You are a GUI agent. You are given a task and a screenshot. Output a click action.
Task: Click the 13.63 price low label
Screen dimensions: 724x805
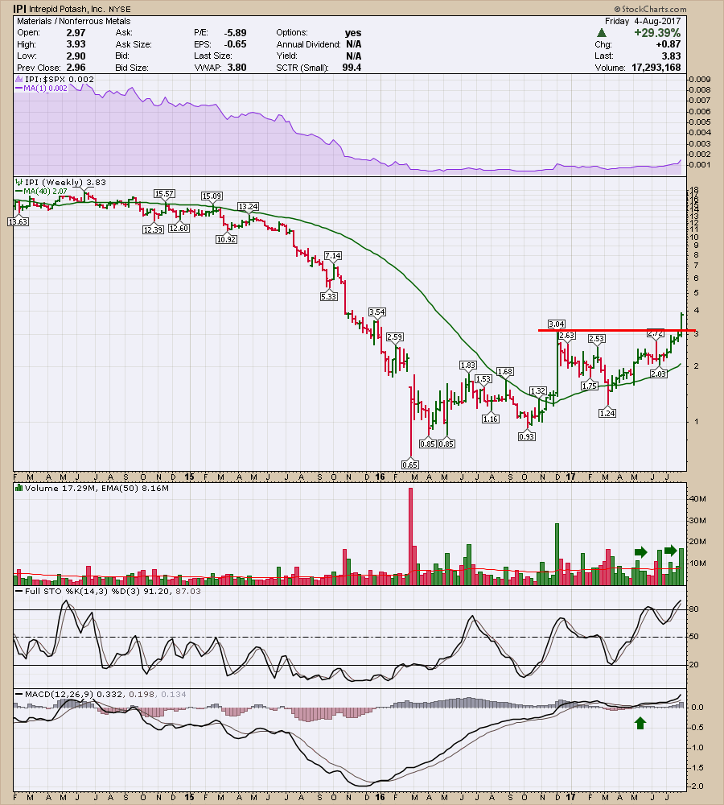[18, 222]
